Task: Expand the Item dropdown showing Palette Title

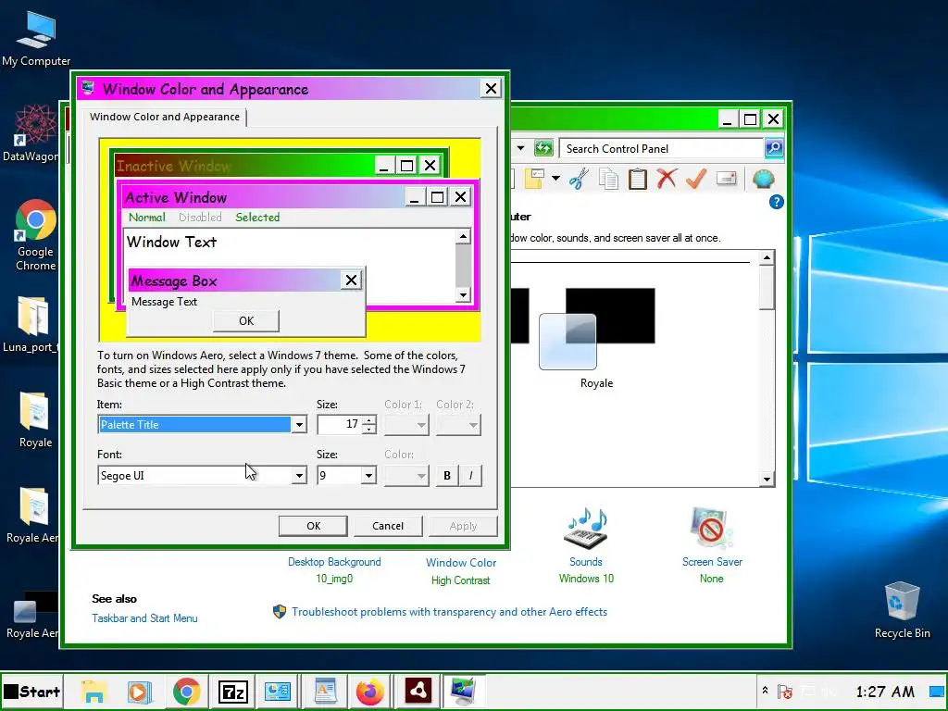Action: 299,424
